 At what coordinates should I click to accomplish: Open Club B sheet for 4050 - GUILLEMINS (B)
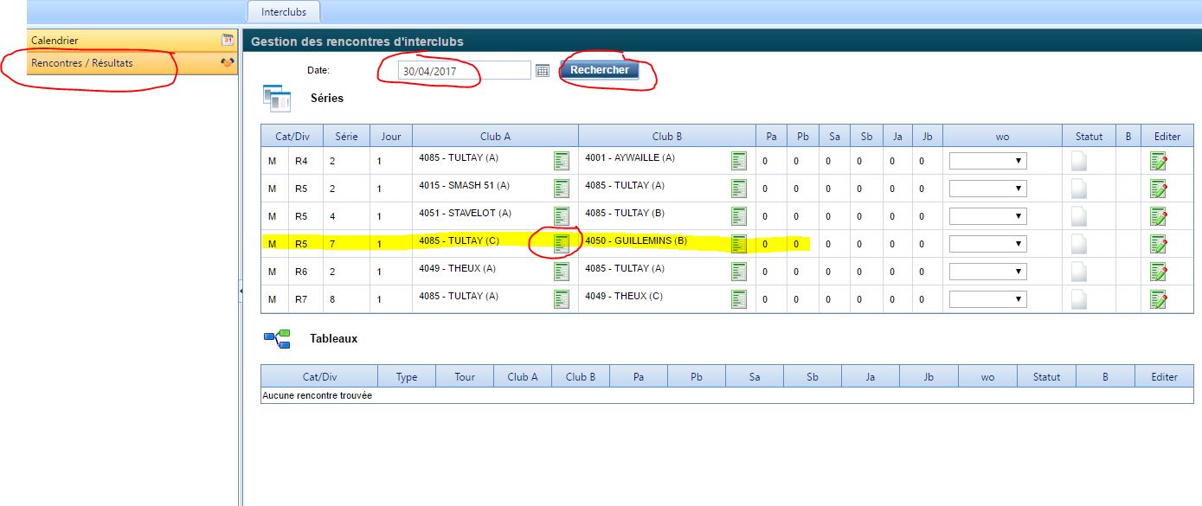pos(739,244)
